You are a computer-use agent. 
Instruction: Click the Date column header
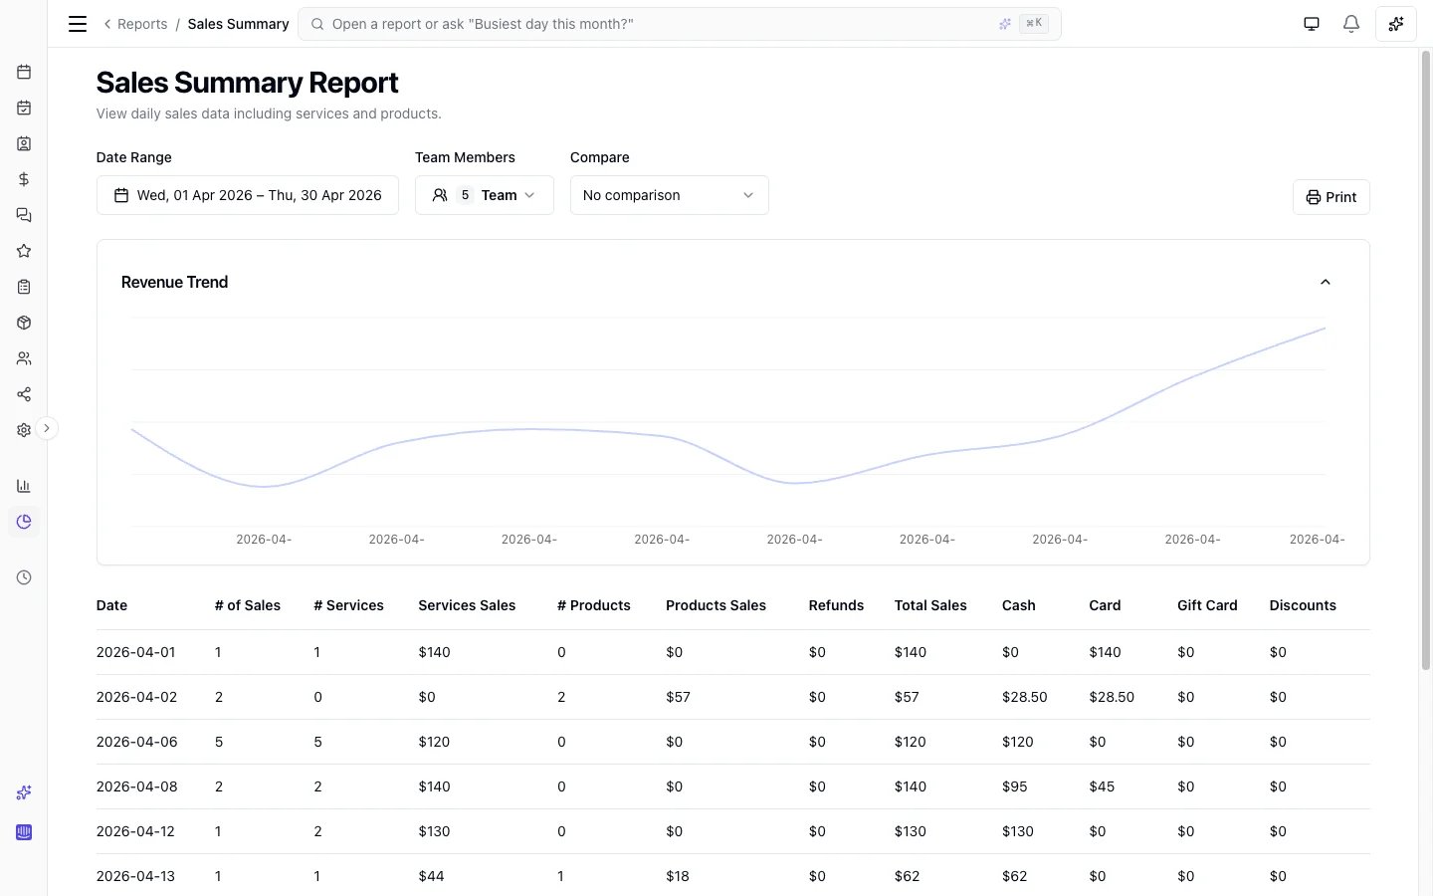pyautogui.click(x=111, y=605)
